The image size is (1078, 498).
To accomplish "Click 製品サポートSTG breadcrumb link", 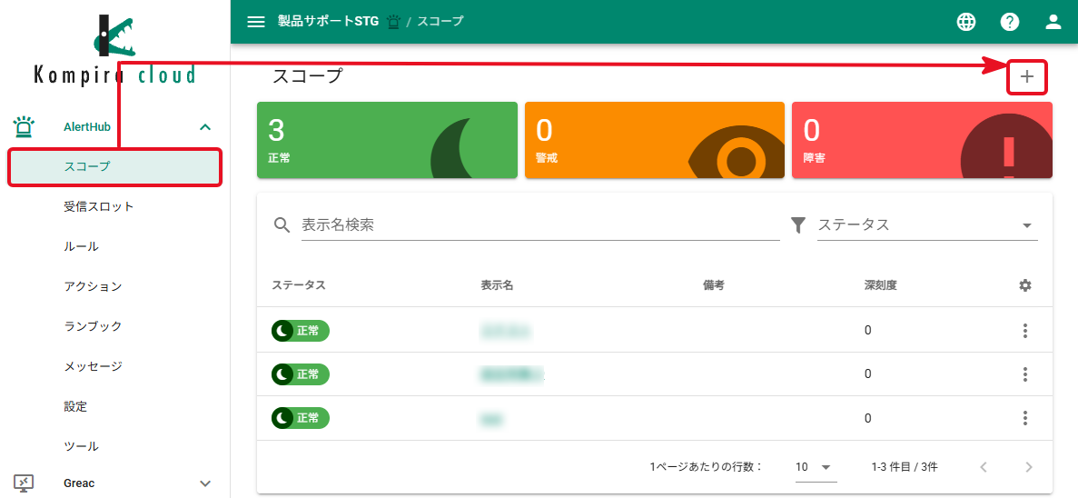I will [x=328, y=21].
